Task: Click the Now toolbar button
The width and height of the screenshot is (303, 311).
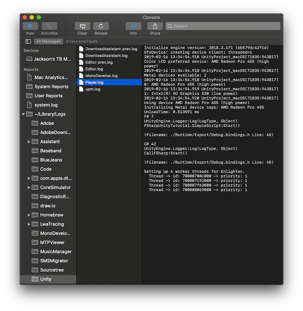Action: 30,26
